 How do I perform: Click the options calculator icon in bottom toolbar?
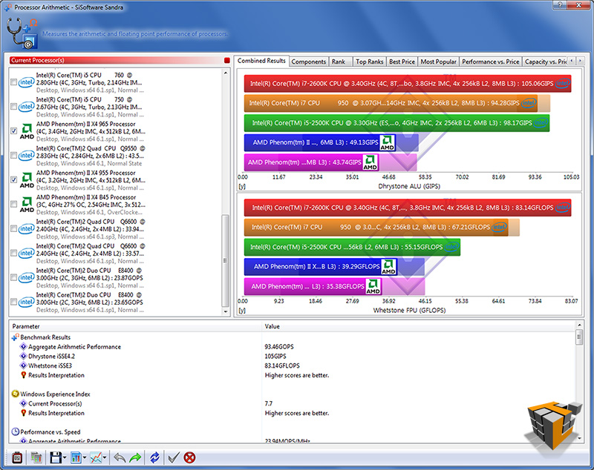tap(17, 457)
